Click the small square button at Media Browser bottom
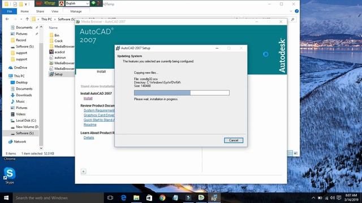Viewport: 362px width, 203px height. pos(83,171)
